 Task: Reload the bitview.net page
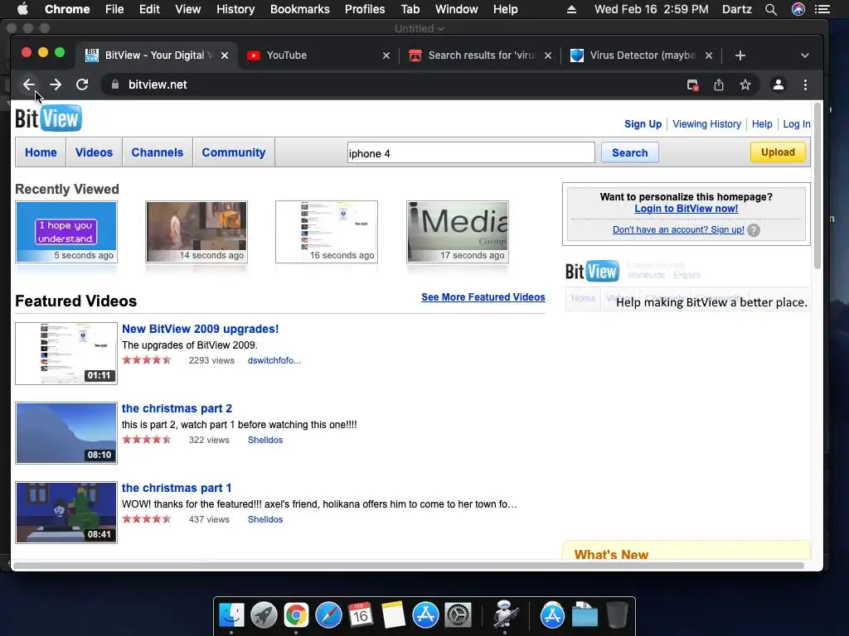click(x=82, y=85)
